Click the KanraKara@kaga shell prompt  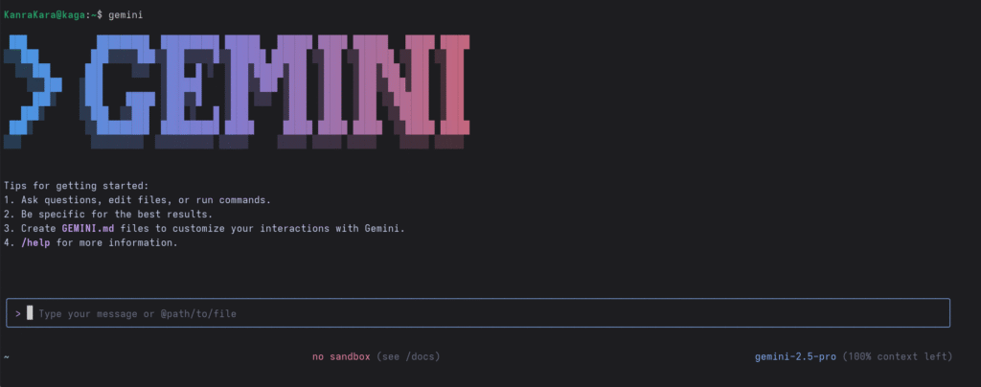pyautogui.click(x=44, y=14)
